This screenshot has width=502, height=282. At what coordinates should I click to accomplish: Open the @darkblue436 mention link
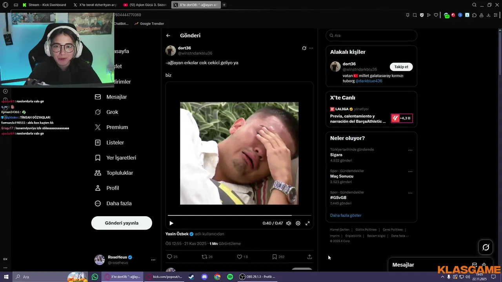[369, 81]
